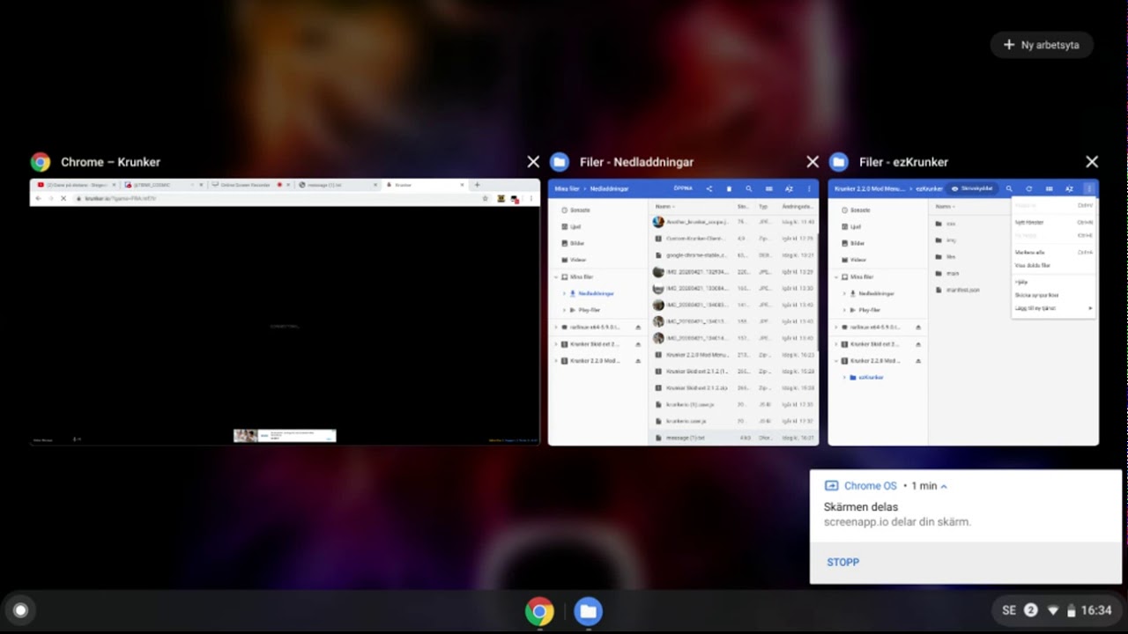The width and height of the screenshot is (1128, 634).
Task: Click the Chrome address bar showing krunker.io
Action: point(280,199)
